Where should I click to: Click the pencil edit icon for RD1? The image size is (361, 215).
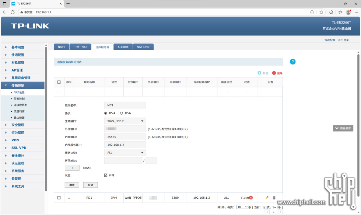[267, 198]
